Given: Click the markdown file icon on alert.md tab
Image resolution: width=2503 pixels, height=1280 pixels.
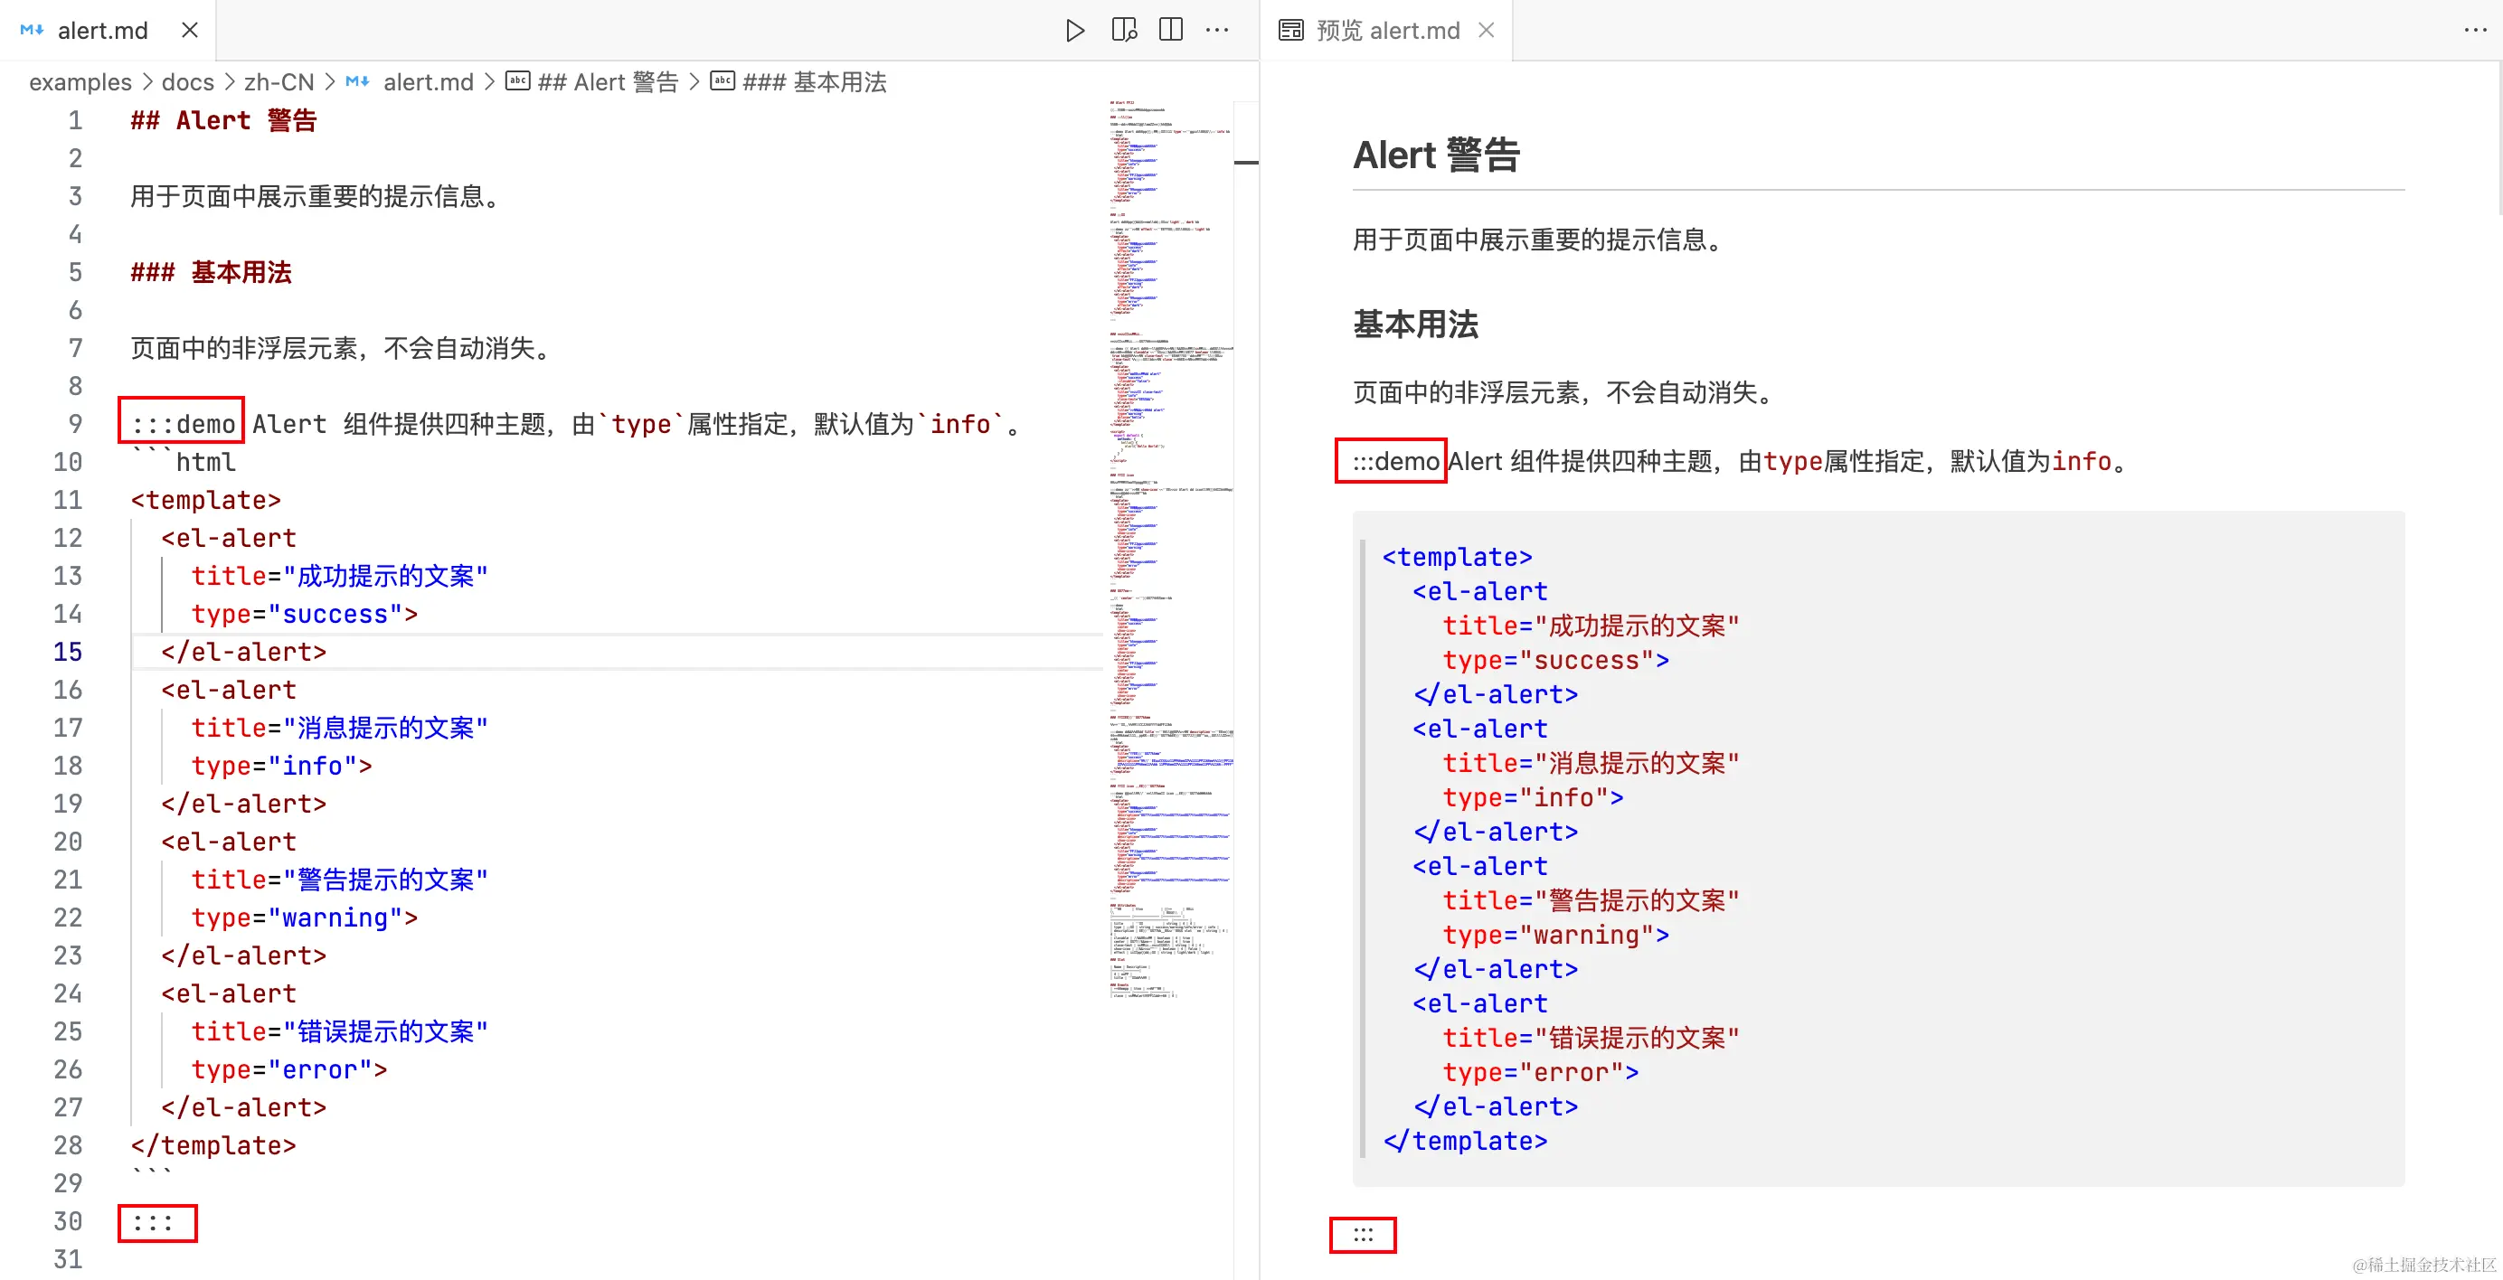Looking at the screenshot, I should (31, 30).
